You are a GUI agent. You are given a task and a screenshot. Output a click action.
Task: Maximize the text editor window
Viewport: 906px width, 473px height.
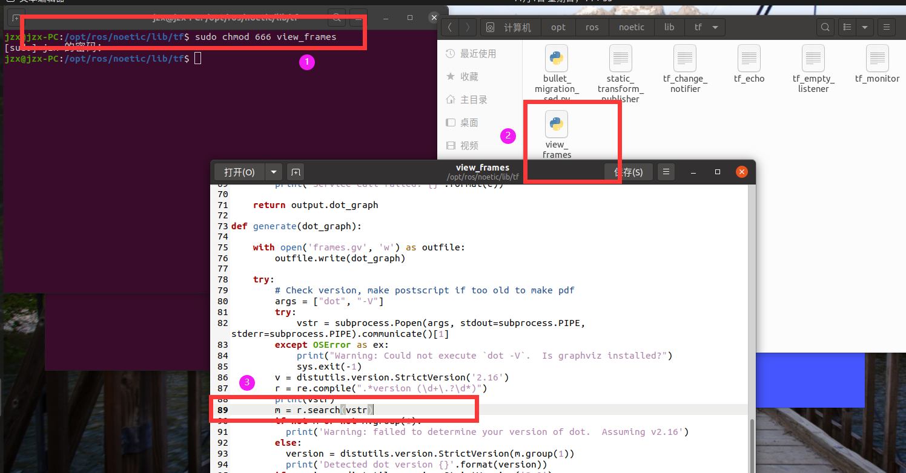(718, 172)
